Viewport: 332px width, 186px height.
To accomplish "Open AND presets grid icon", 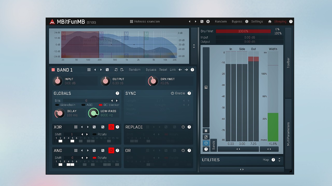I will [x=76, y=151].
